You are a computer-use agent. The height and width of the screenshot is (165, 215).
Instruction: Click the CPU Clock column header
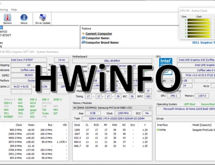pyautogui.click(x=19, y=125)
